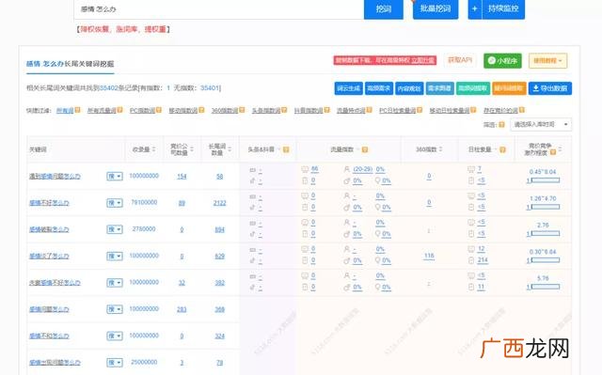Click the 批量挖词 button
Image resolution: width=602 pixels, height=375 pixels.
436,8
